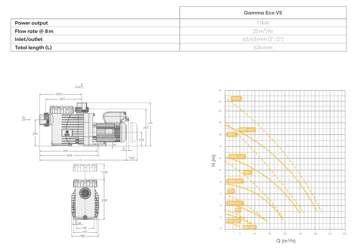Select the "Inlet/outlet" row label
Viewport: 357px width, 249px height.
coord(29,39)
